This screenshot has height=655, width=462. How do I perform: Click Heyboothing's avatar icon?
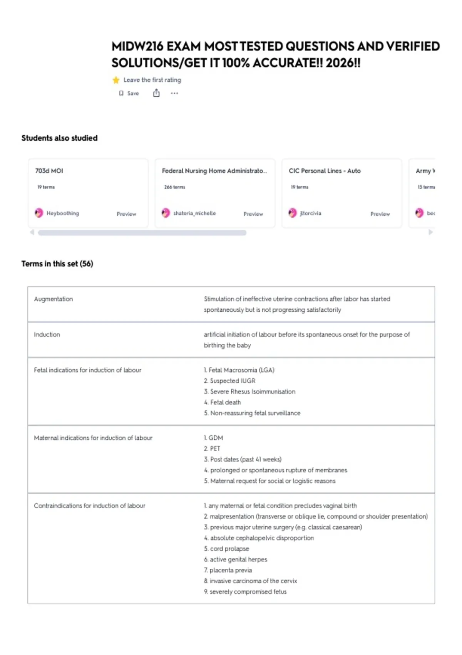click(39, 213)
